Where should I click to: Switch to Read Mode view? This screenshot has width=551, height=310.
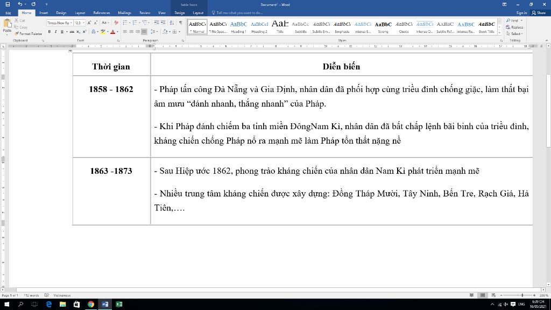click(471, 295)
